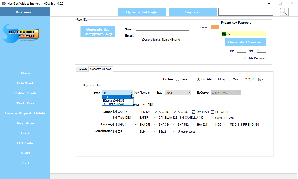Image resolution: width=298 pixels, height=179 pixels.
Task: Open Text Task from sidebar
Action: [25, 103]
